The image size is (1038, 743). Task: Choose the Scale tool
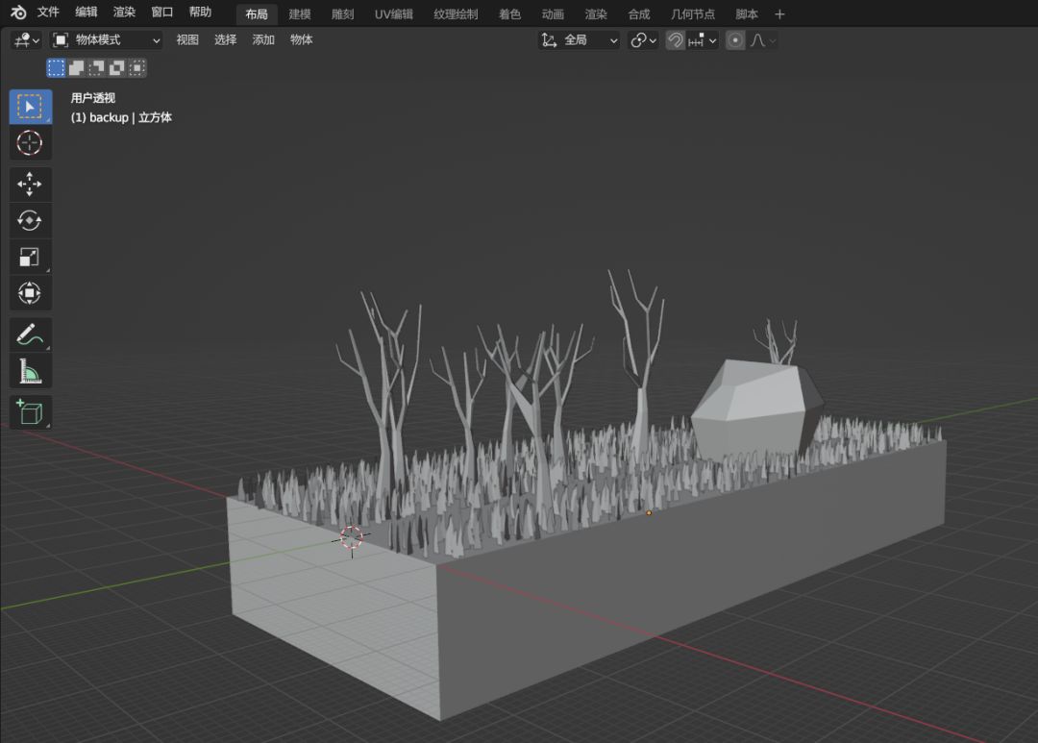30,257
